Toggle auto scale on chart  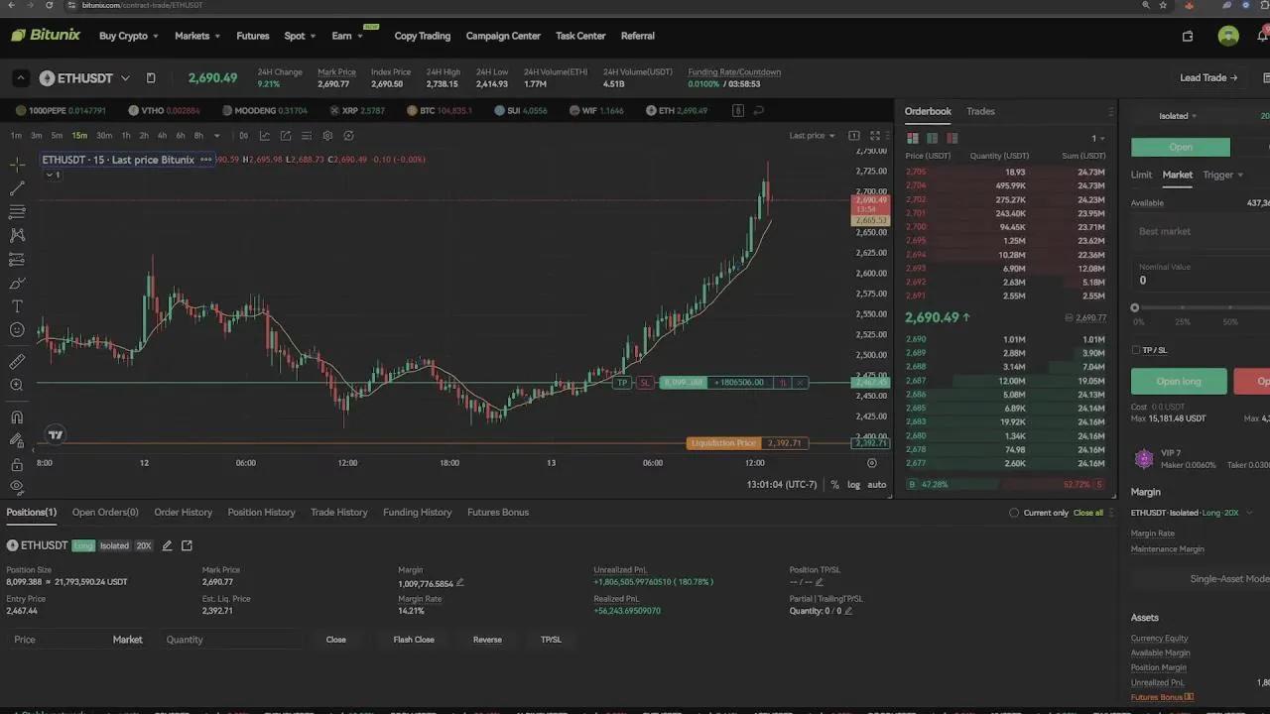click(x=877, y=485)
